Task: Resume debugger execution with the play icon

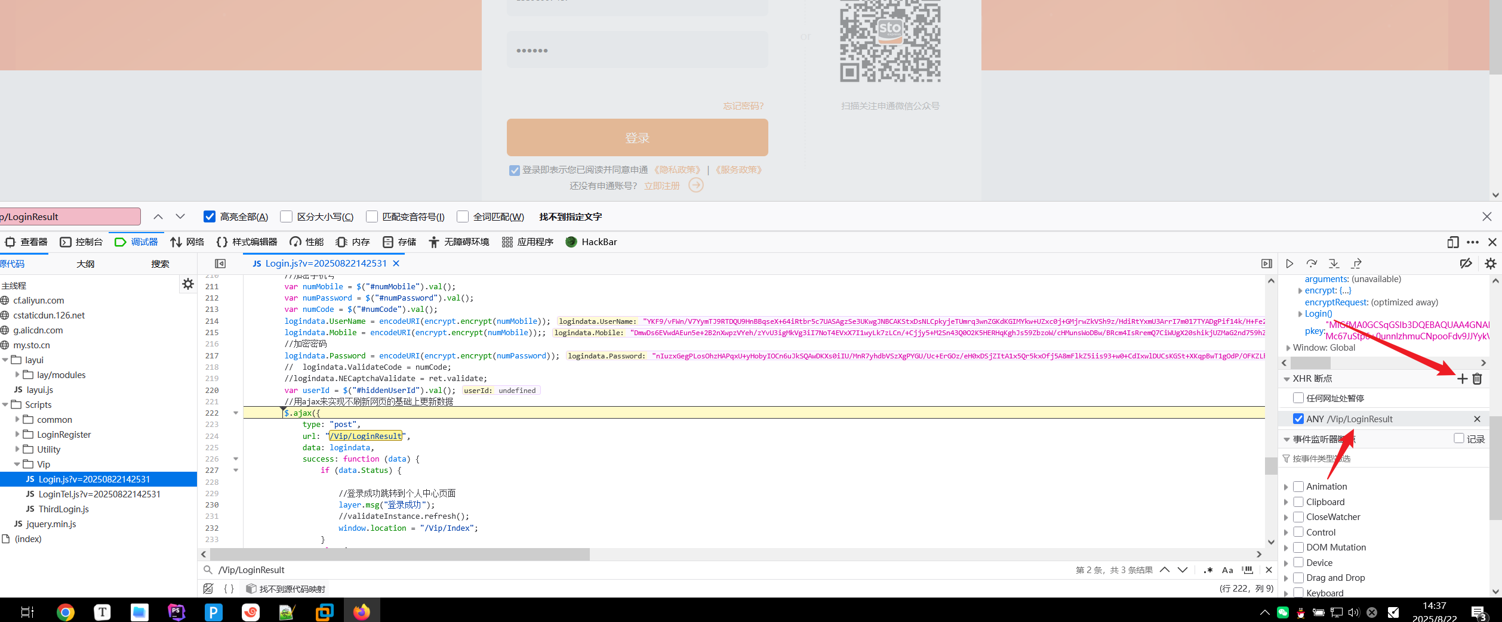Action: 1289,264
